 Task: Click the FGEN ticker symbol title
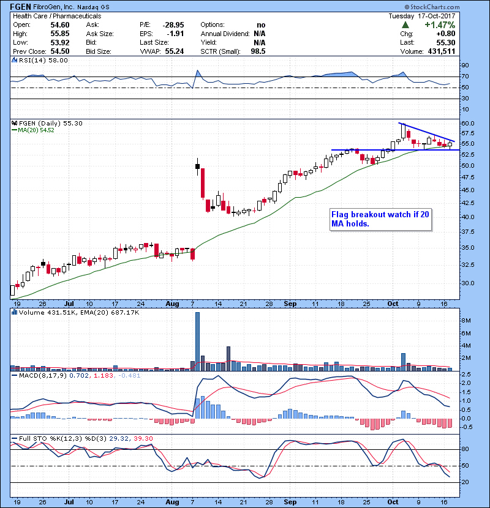[x=20, y=7]
